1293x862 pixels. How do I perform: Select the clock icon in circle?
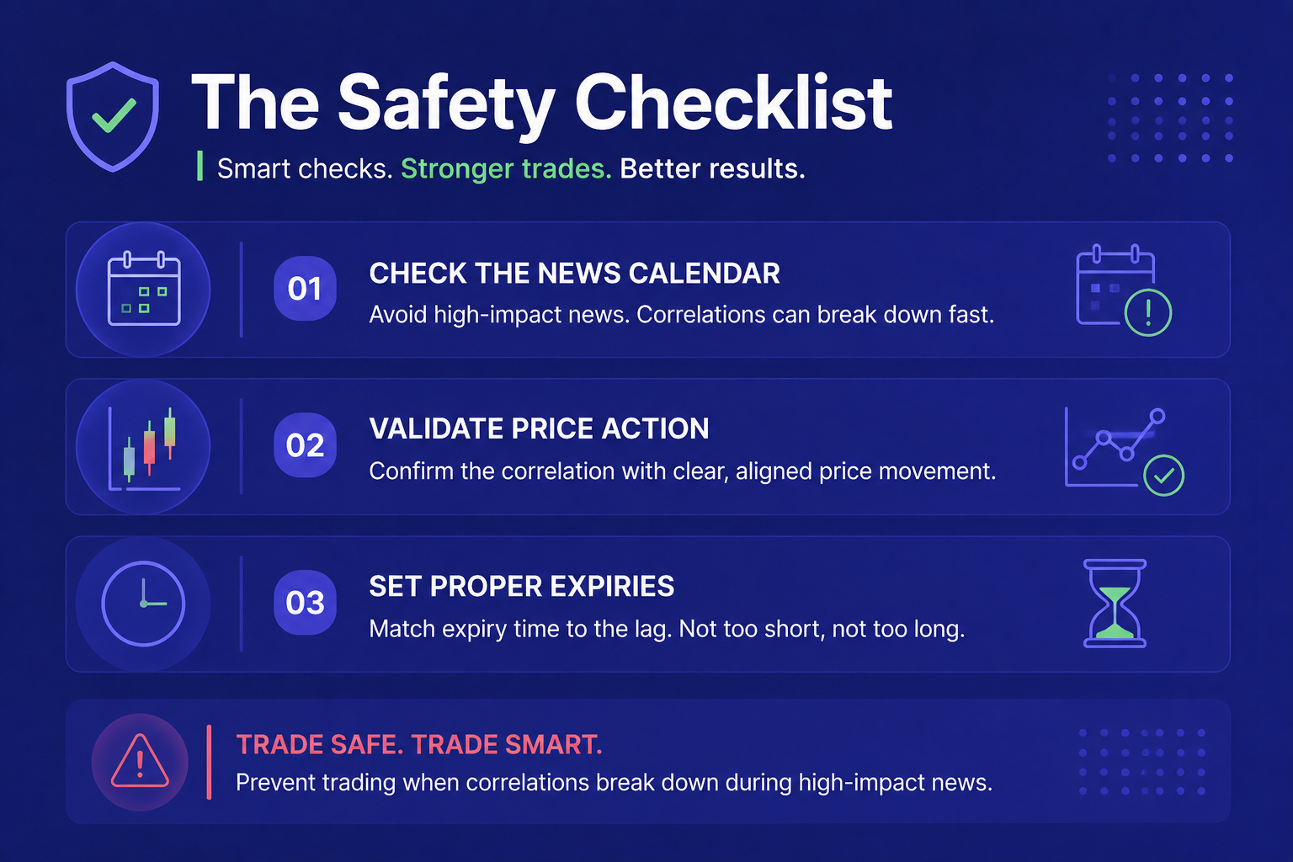(143, 604)
